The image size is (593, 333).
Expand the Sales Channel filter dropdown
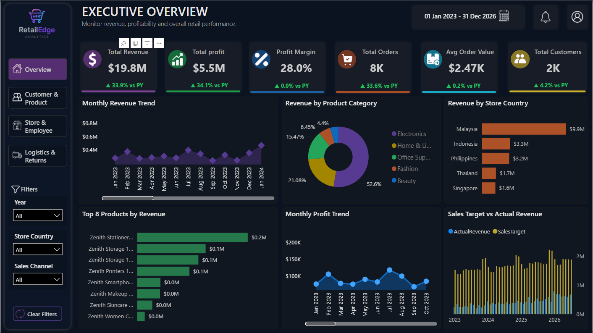click(x=38, y=279)
